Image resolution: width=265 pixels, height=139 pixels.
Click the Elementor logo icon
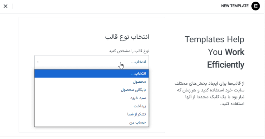tap(256, 6)
